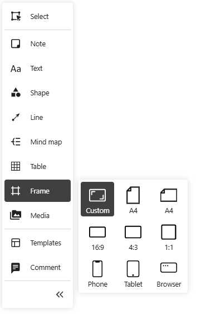Choose the Select tool
201x314 pixels.
tap(37, 16)
